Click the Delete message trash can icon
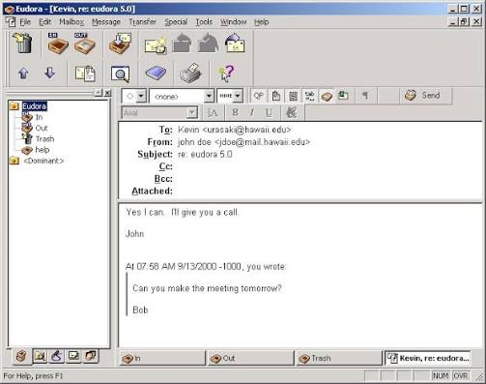 click(x=23, y=44)
